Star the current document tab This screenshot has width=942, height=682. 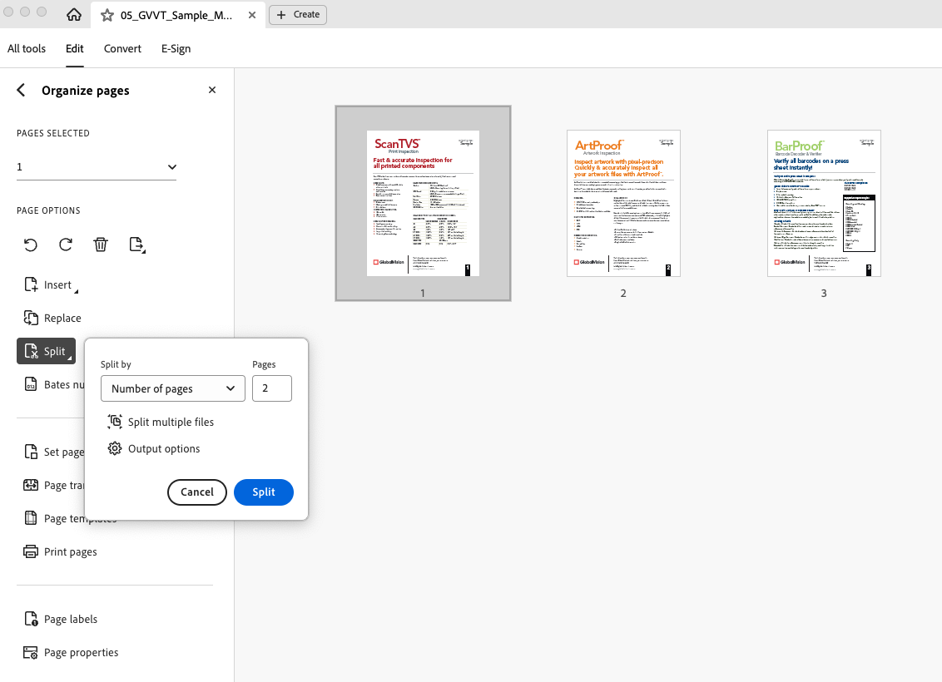coord(107,15)
